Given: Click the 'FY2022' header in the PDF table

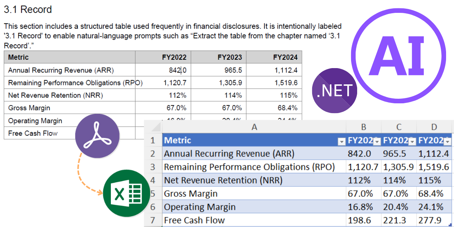Looking at the screenshot, I should [163, 58].
